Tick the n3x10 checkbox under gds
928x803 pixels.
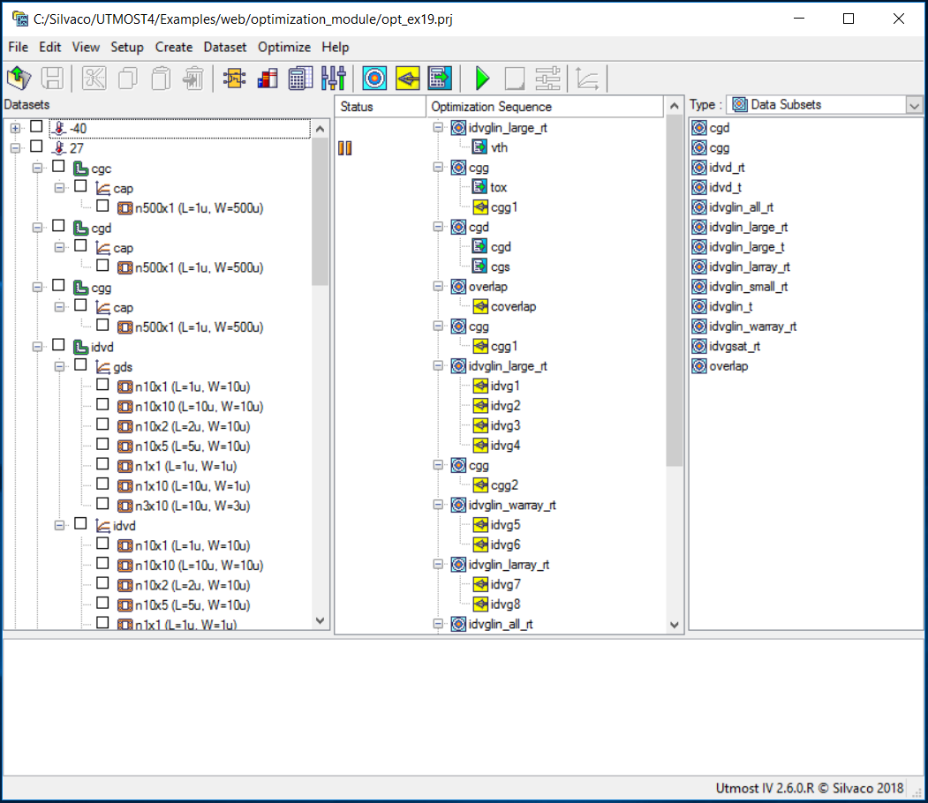tap(102, 503)
